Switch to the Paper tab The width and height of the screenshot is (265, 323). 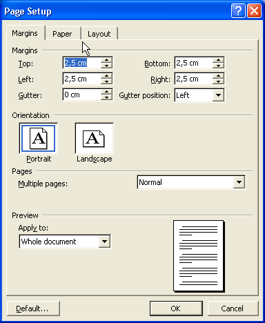click(x=62, y=34)
